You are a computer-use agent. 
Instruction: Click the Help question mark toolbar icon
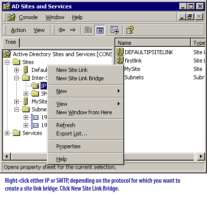130,30
